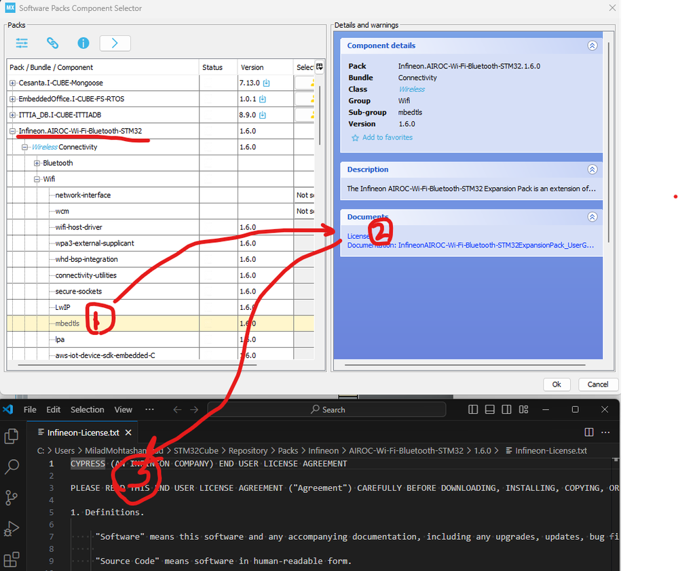Select the wpa3-external-supplicant component
Image resolution: width=678 pixels, height=571 pixels.
pyautogui.click(x=95, y=243)
